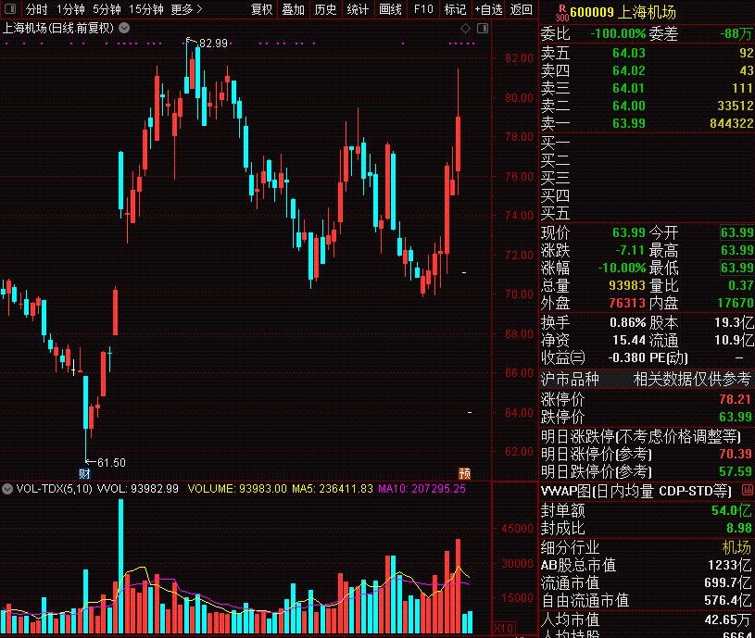
Task: Click the 标记 mark button
Action: [x=455, y=9]
